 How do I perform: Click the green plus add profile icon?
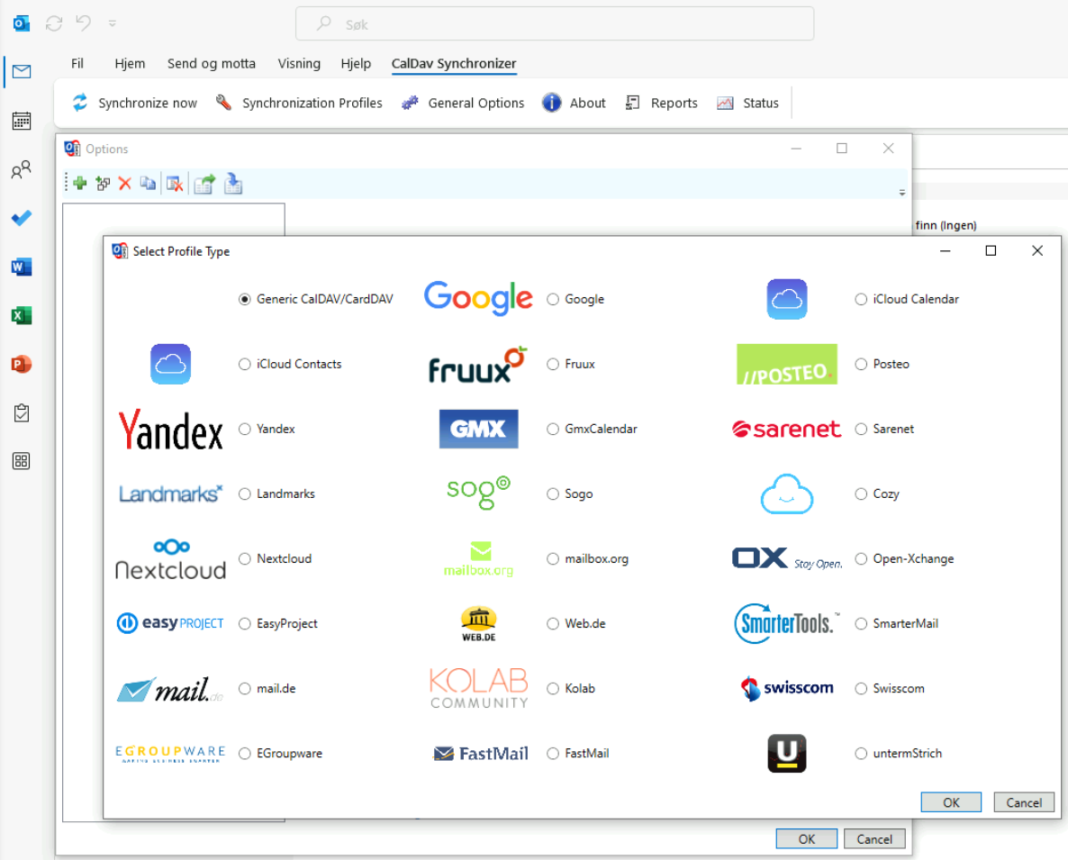[80, 184]
